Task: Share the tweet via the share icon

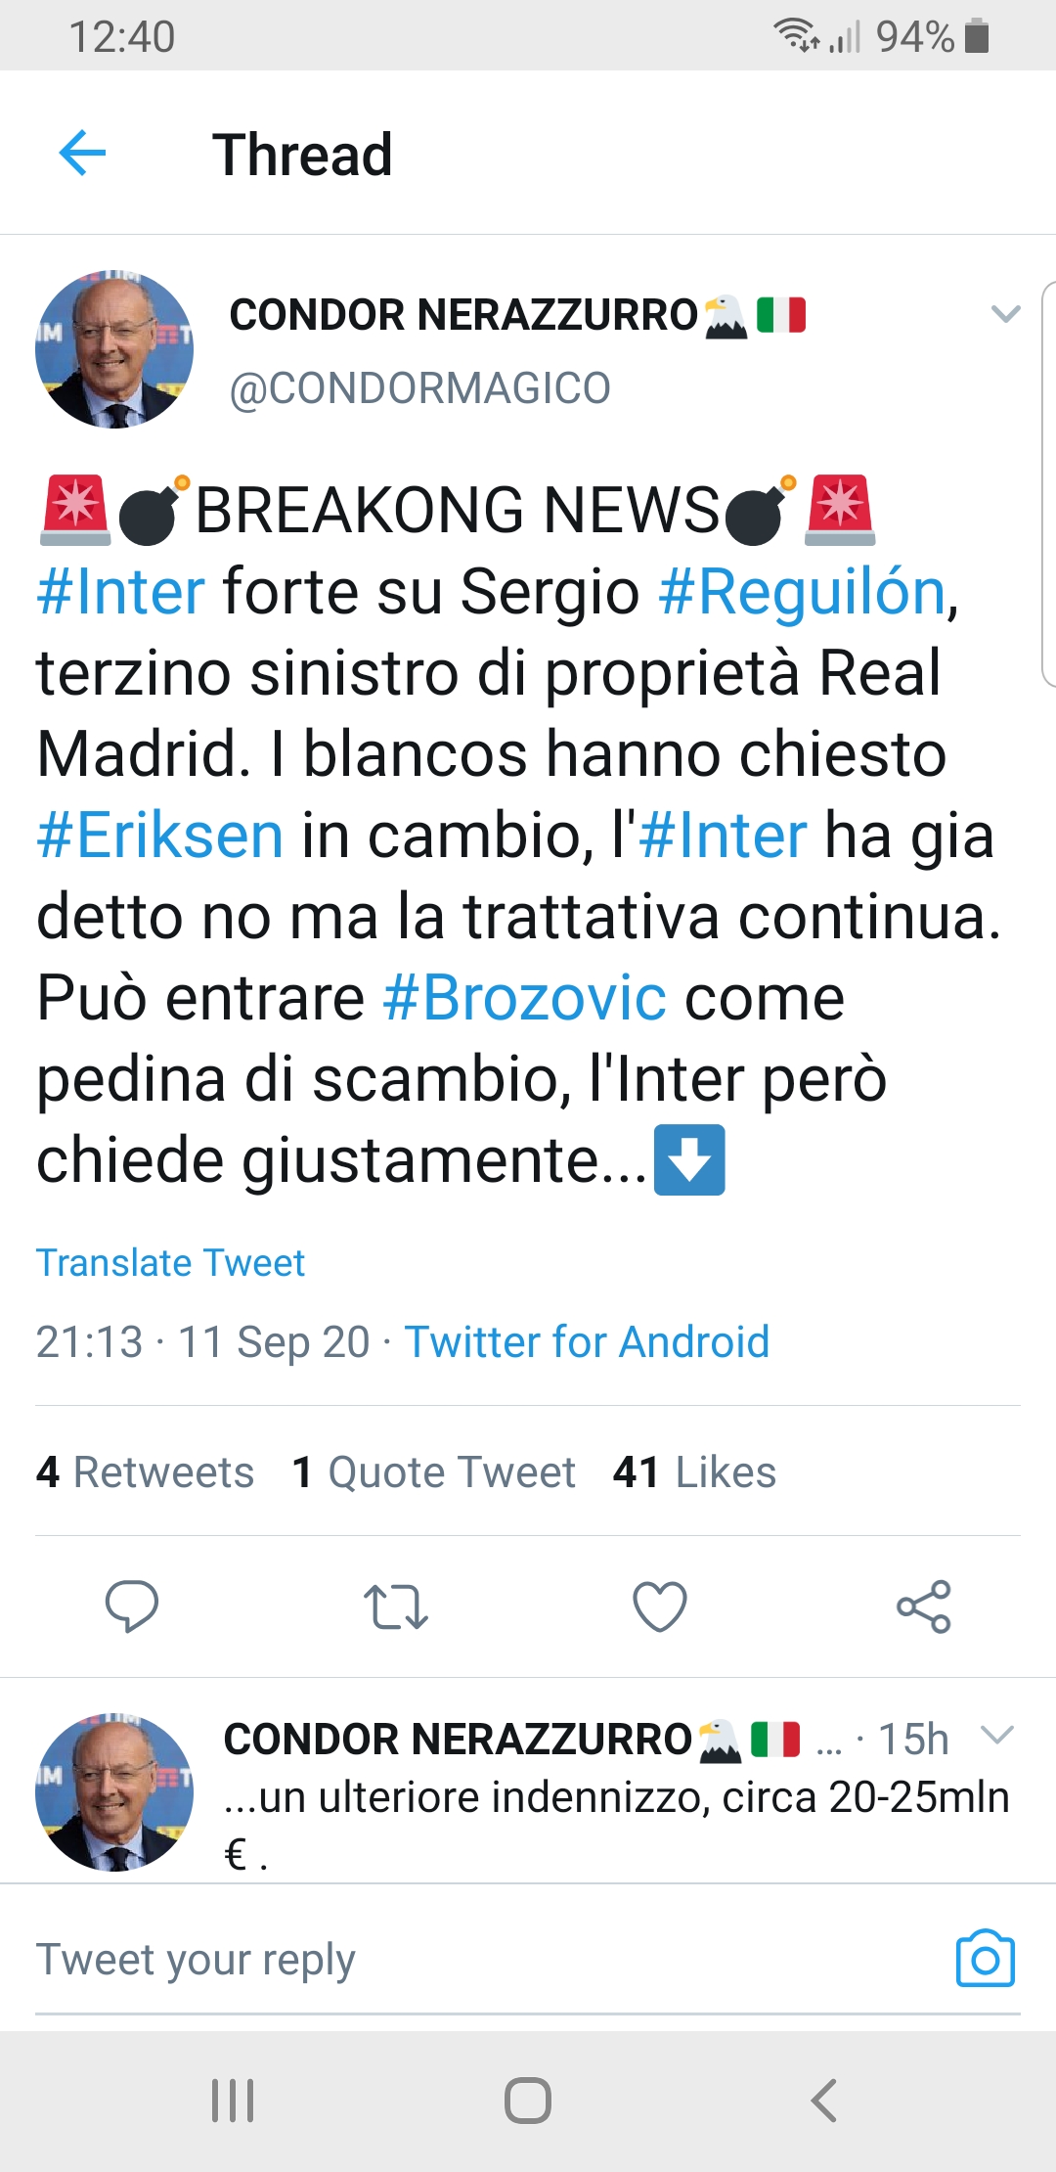Action: [924, 1606]
